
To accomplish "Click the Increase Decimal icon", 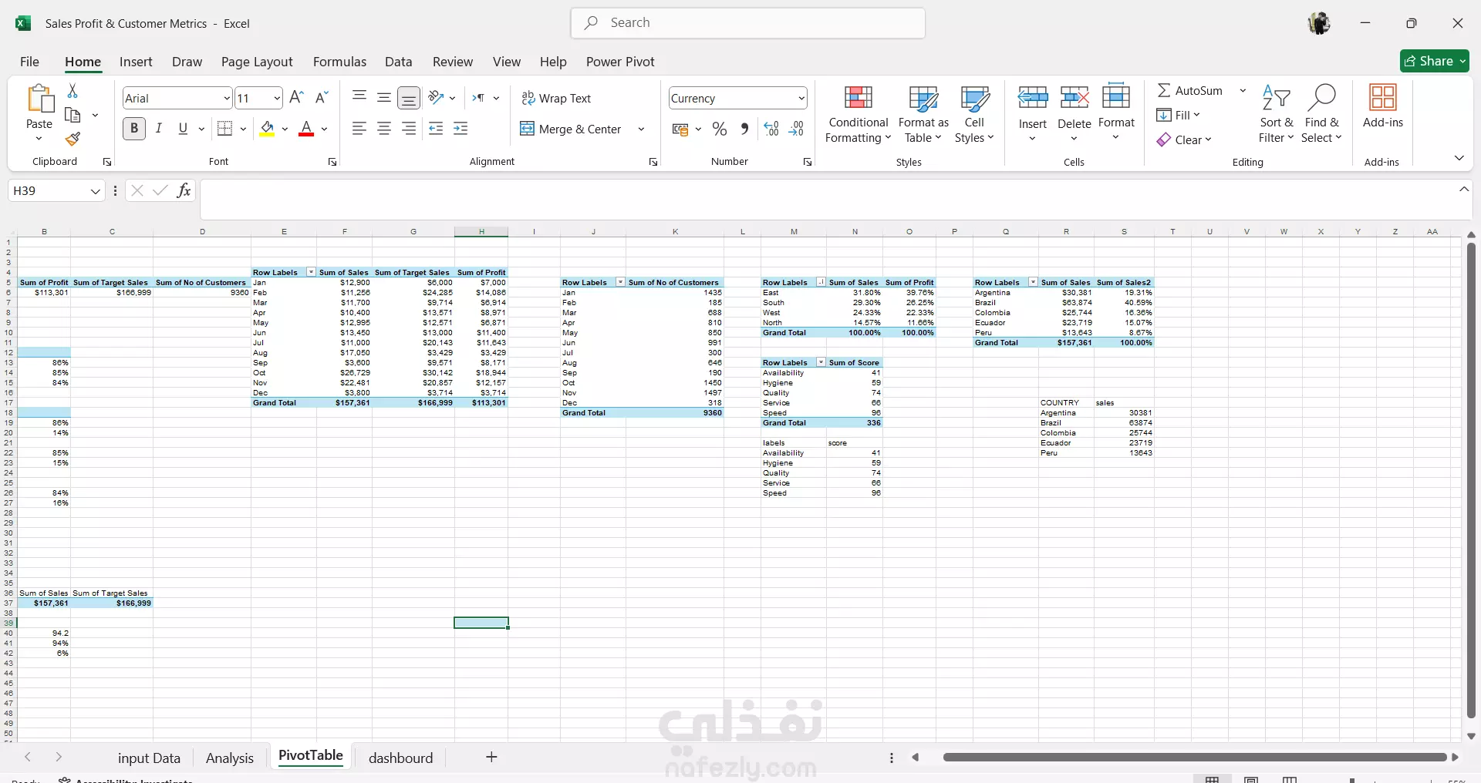I will (771, 129).
